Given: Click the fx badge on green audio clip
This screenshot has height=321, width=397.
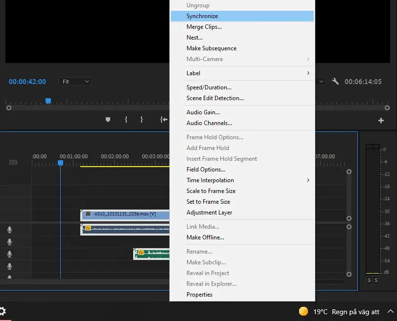Looking at the screenshot, I should [x=141, y=252].
